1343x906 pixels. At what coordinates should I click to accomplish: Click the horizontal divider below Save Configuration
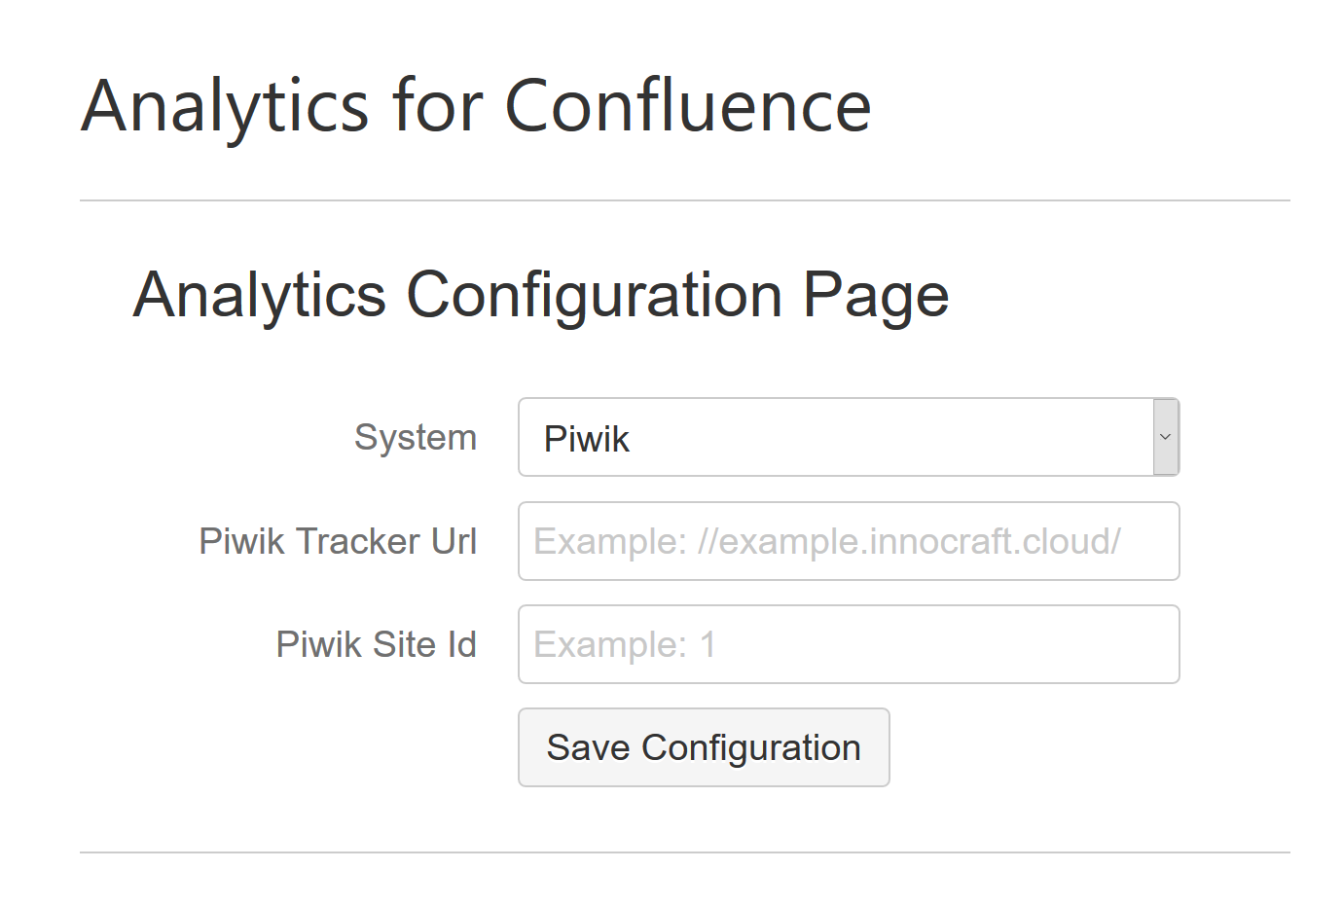(684, 852)
